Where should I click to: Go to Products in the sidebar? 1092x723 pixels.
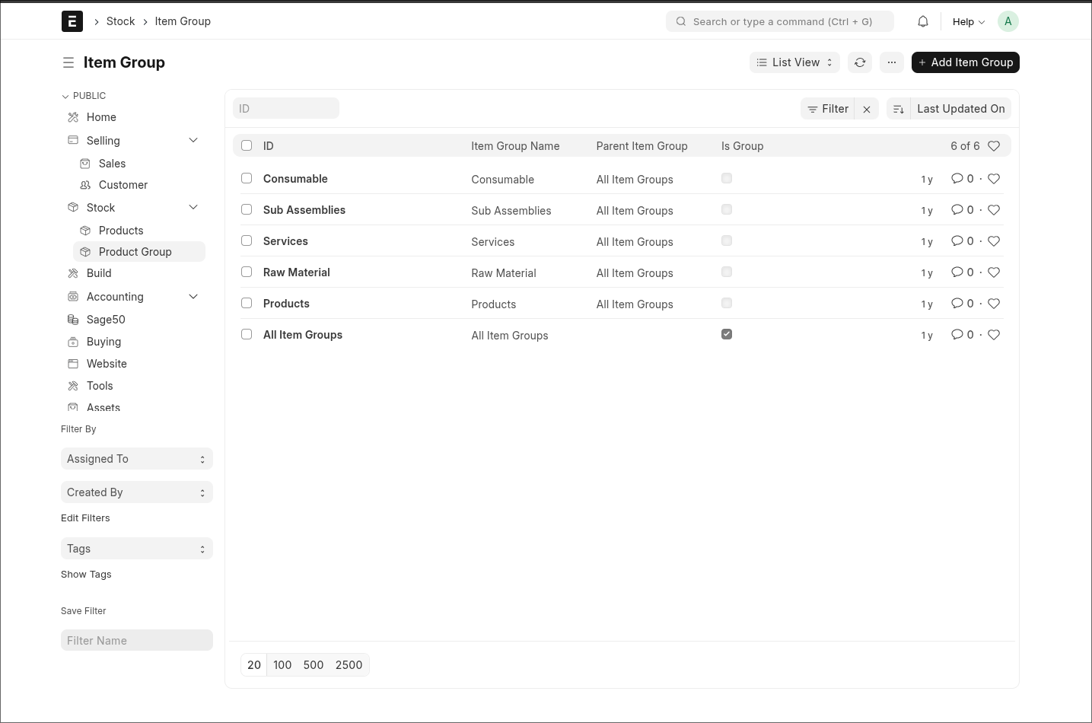click(121, 231)
